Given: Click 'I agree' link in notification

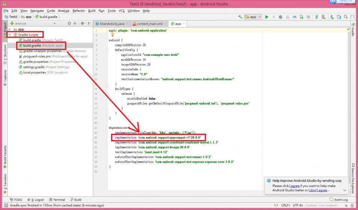Looking at the screenshot, I should click(294, 186).
